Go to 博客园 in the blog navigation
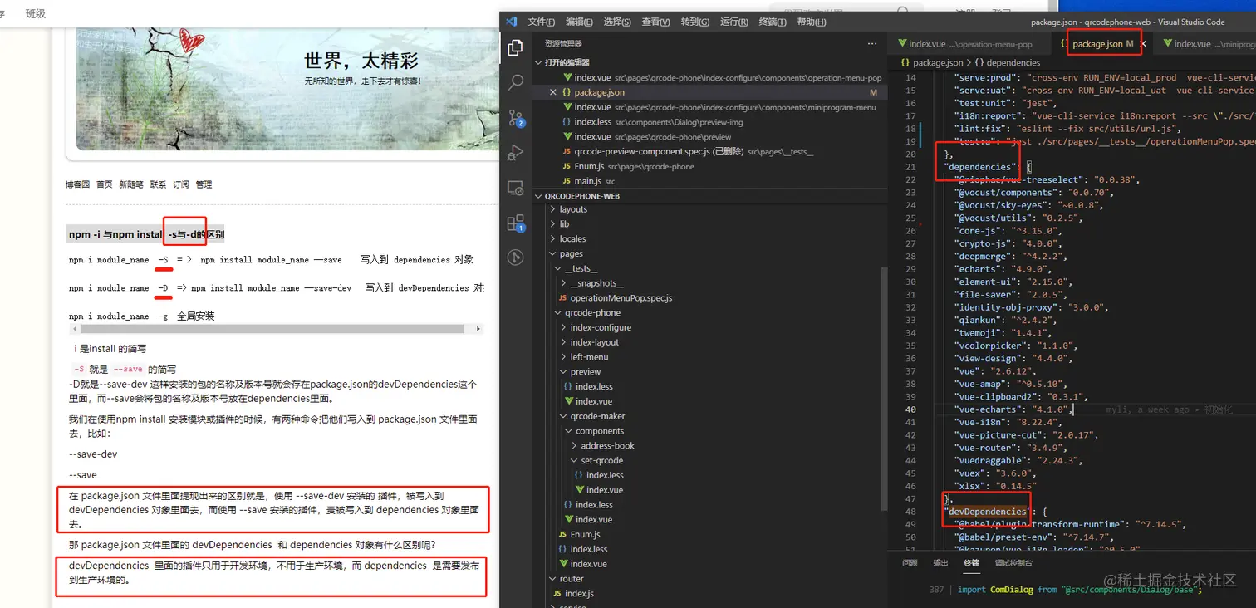 pyautogui.click(x=77, y=184)
